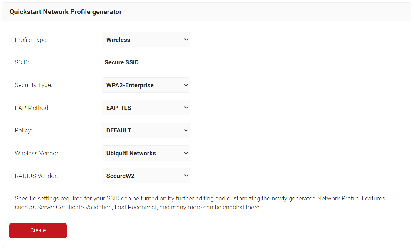Image resolution: width=414 pixels, height=250 pixels.
Task: Click the SSID label text
Action: click(22, 62)
